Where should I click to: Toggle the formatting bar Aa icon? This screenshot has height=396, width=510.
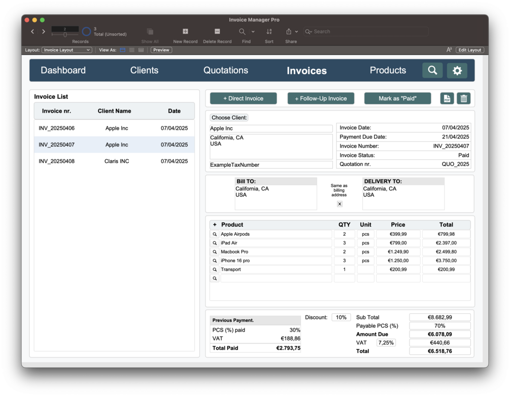pyautogui.click(x=449, y=50)
